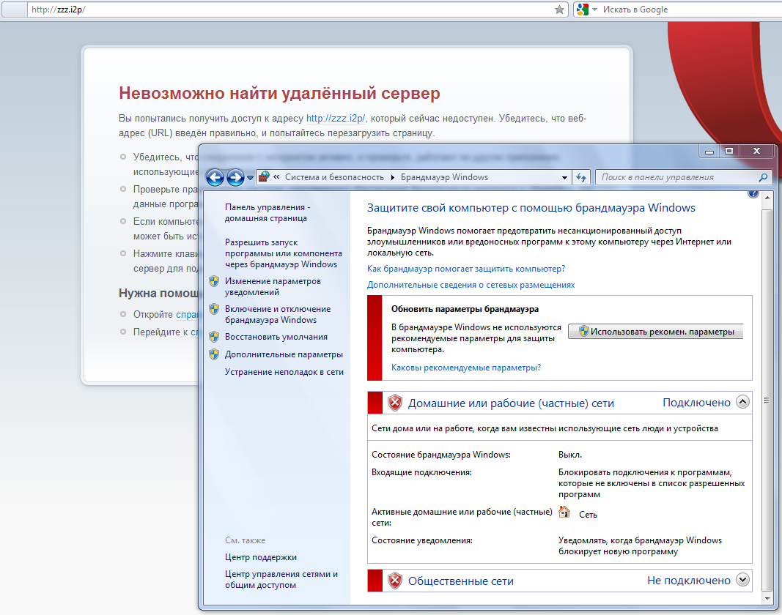Image resolution: width=782 pixels, height=615 pixels.
Task: Open 'Разрешить запуск программы или компонента' link
Action: point(284,253)
